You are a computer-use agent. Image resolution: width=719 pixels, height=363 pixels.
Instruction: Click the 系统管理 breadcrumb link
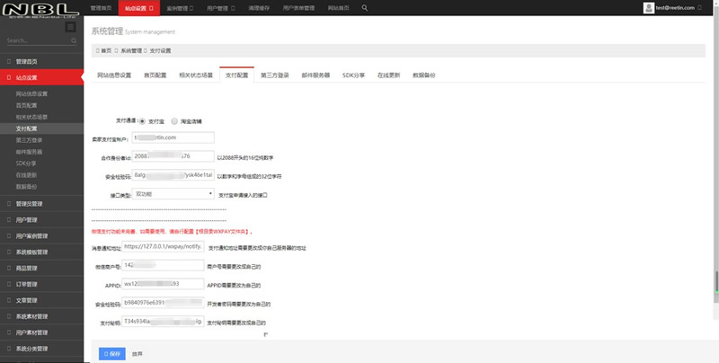pos(131,51)
